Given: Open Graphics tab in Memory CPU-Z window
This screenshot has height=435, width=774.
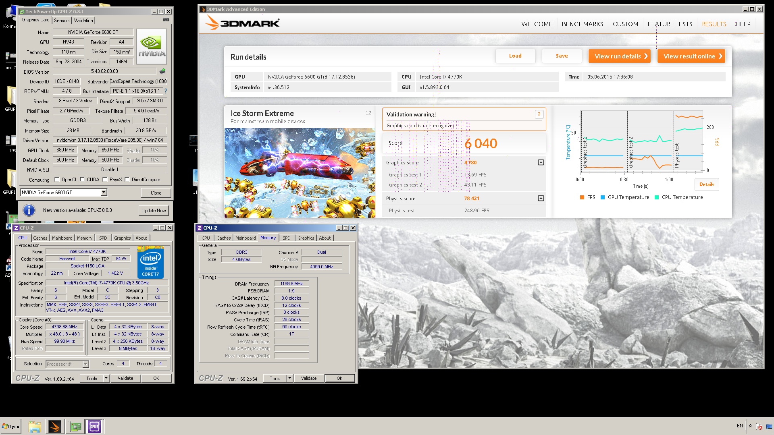Looking at the screenshot, I should 306,238.
